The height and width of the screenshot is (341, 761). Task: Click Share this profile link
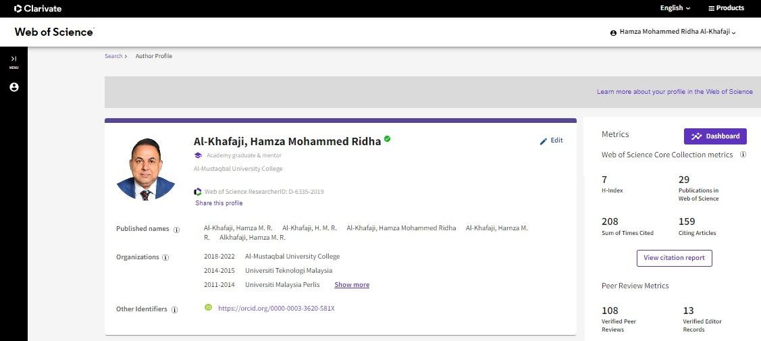(x=219, y=203)
